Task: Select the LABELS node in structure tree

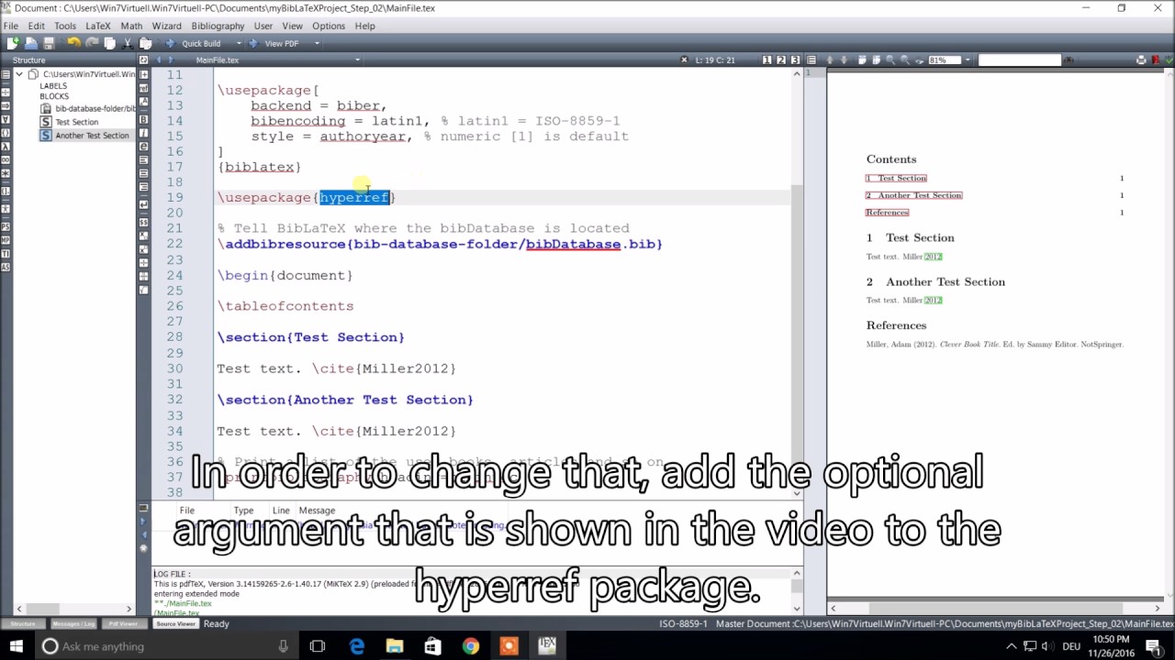Action: [x=53, y=86]
